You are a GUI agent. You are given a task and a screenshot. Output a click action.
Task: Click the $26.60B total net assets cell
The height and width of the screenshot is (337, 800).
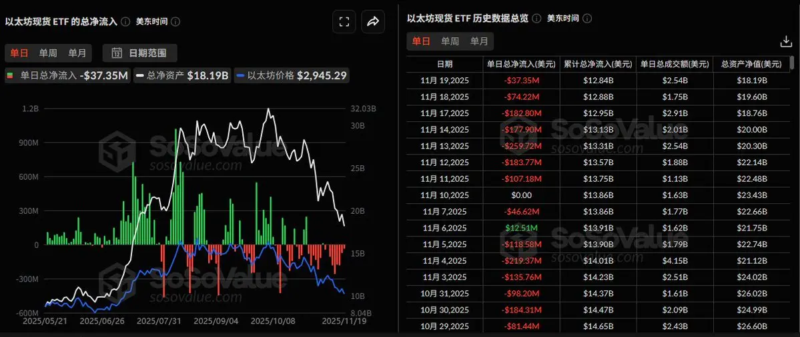[751, 326]
